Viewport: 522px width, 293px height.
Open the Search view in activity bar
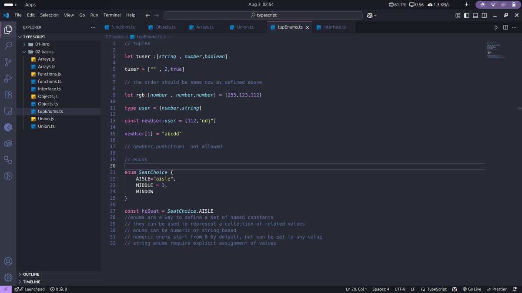coord(8,46)
